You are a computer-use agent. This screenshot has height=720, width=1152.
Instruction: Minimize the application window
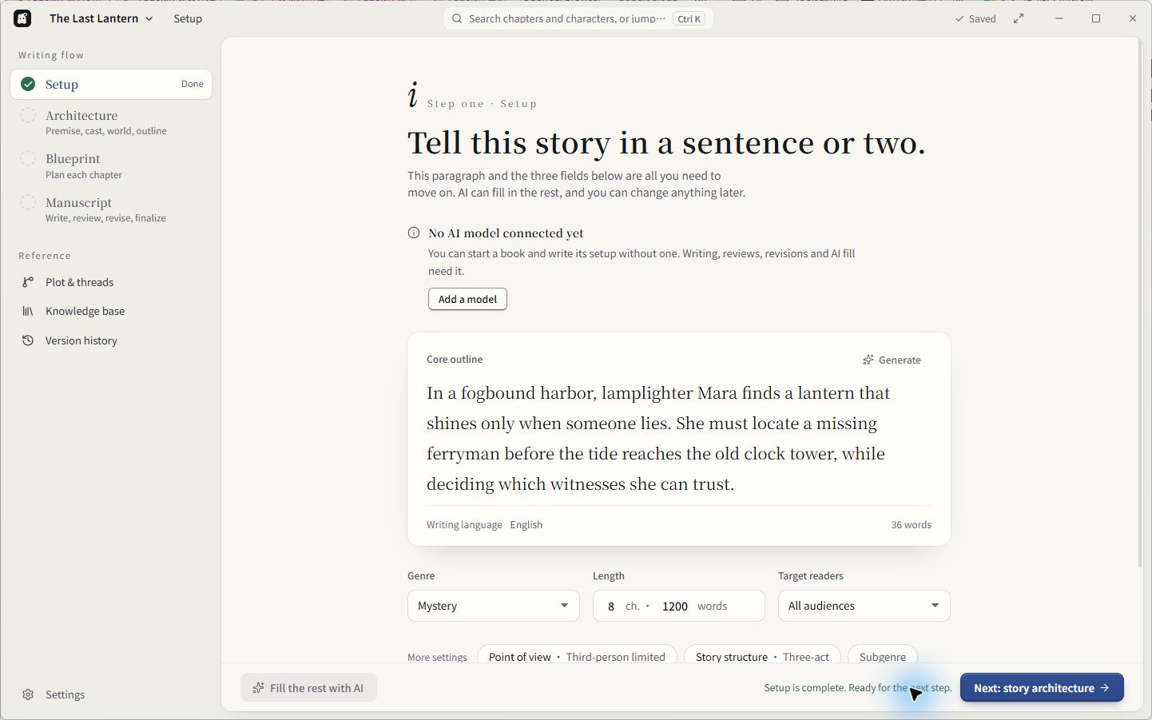coord(1059,18)
